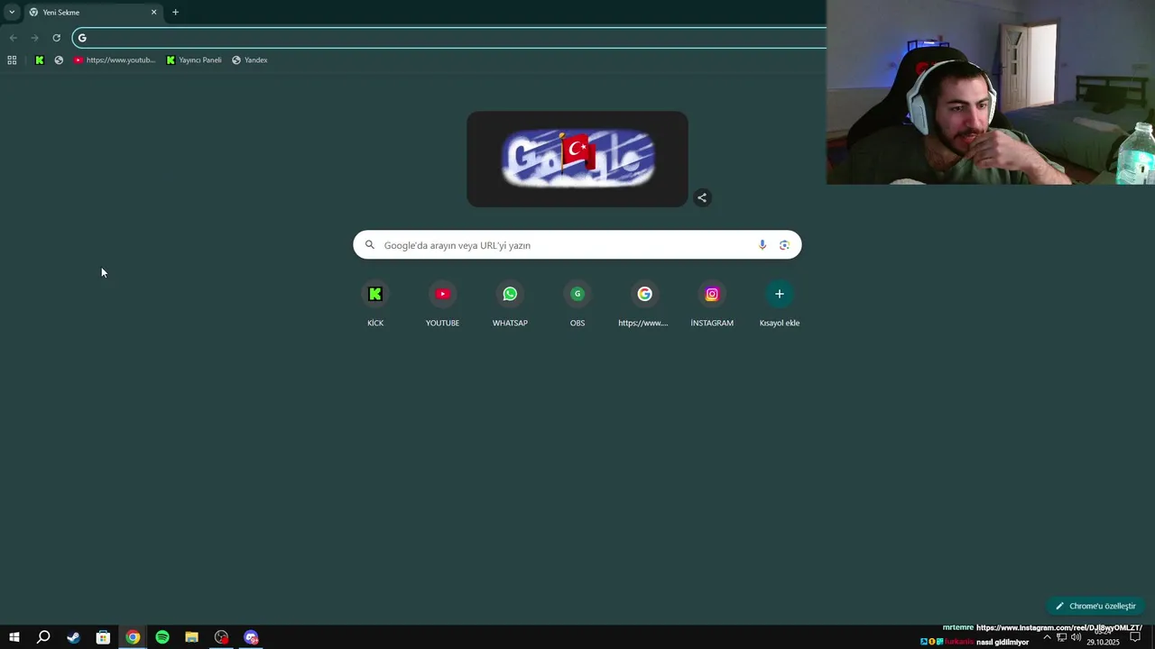Open the Kick icon-only bookmark
This screenshot has width=1155, height=649.
pos(39,60)
